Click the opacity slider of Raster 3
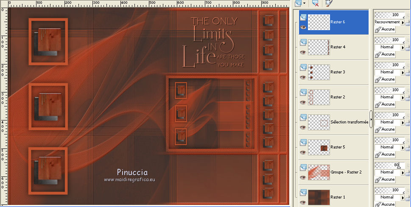Image resolution: width=411 pixels, height=207 pixels. point(389,65)
